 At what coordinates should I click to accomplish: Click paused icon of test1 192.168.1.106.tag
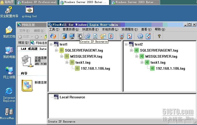point(77,68)
